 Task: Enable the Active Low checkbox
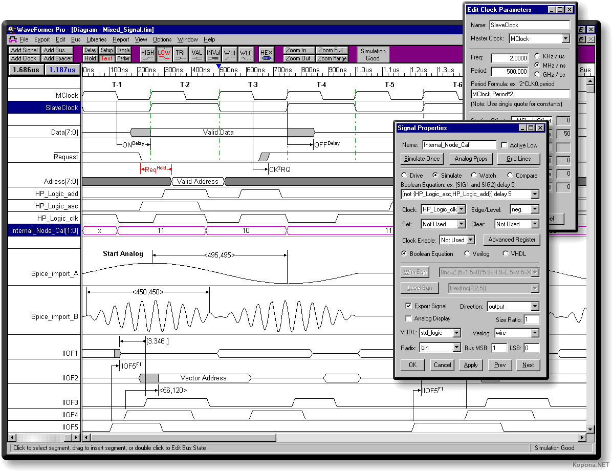pyautogui.click(x=505, y=145)
